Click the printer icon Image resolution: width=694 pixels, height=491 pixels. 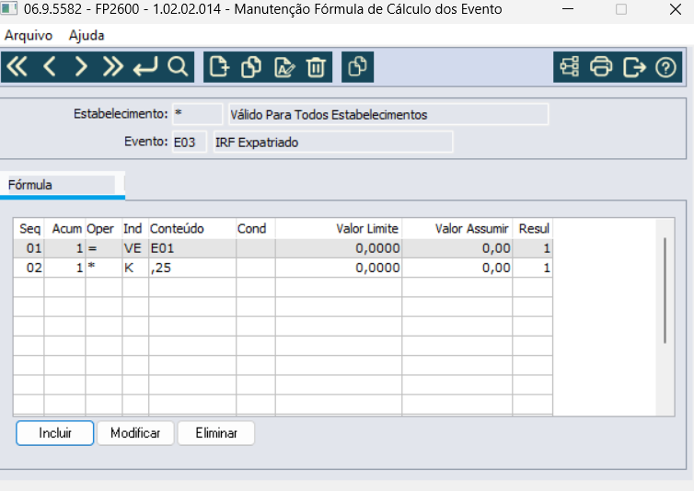[601, 67]
